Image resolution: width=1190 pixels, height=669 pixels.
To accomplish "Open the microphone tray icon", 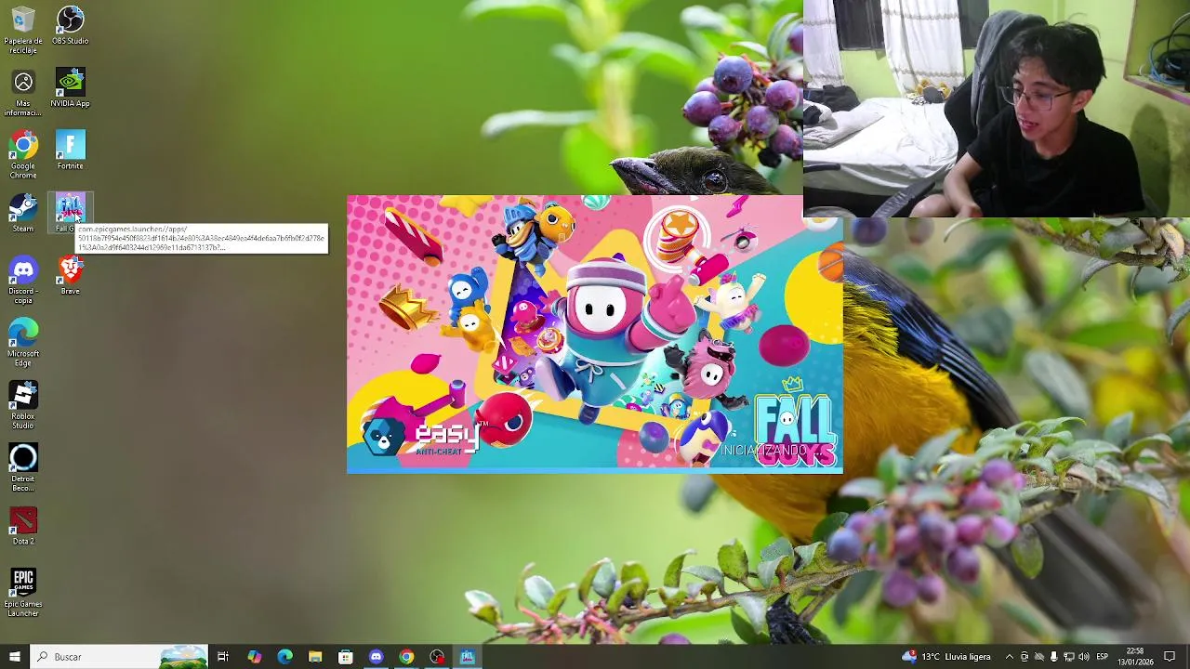I will (1053, 657).
